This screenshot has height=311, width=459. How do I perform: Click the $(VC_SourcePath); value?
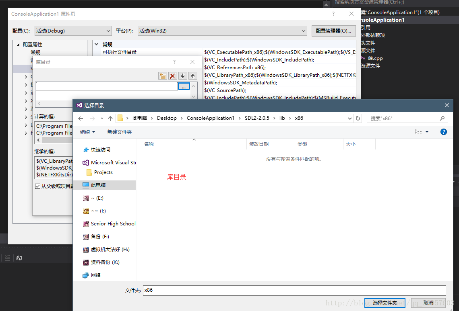[x=225, y=90]
